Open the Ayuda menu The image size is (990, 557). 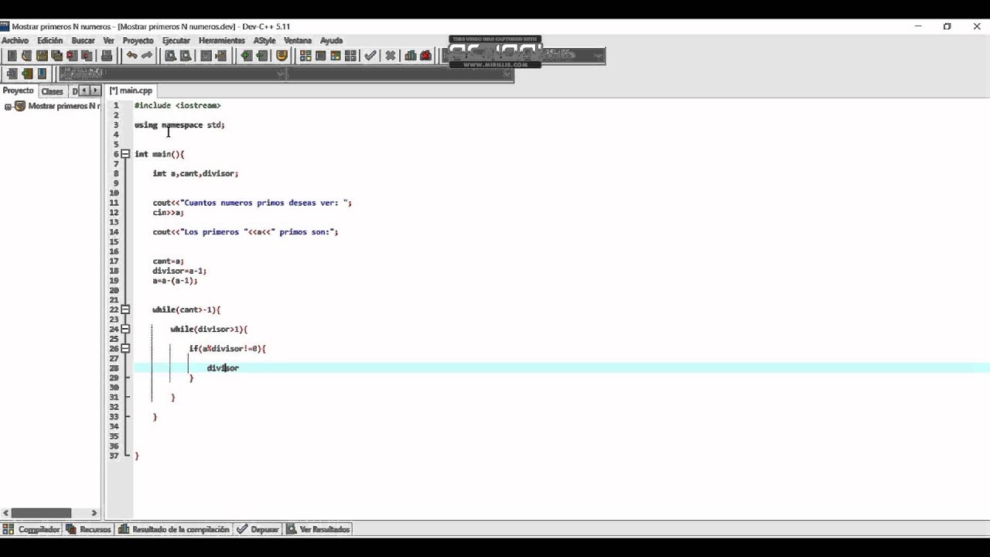coord(331,40)
